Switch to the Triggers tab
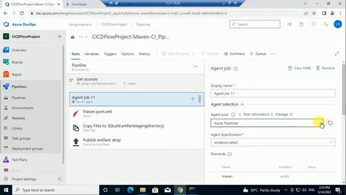Screen dimensions: 346x195 [x=110, y=54]
